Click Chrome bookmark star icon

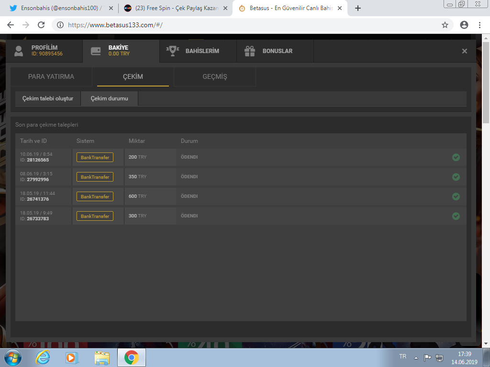click(x=445, y=25)
